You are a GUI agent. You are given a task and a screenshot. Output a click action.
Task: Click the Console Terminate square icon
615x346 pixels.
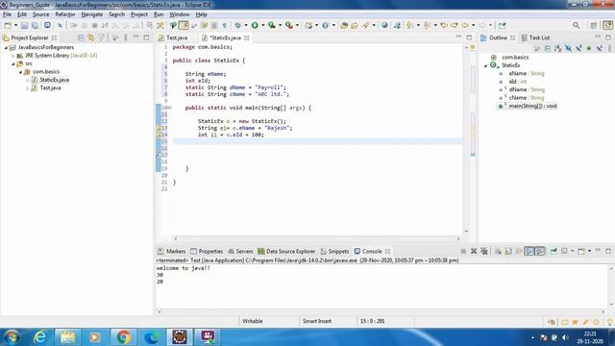point(463,251)
